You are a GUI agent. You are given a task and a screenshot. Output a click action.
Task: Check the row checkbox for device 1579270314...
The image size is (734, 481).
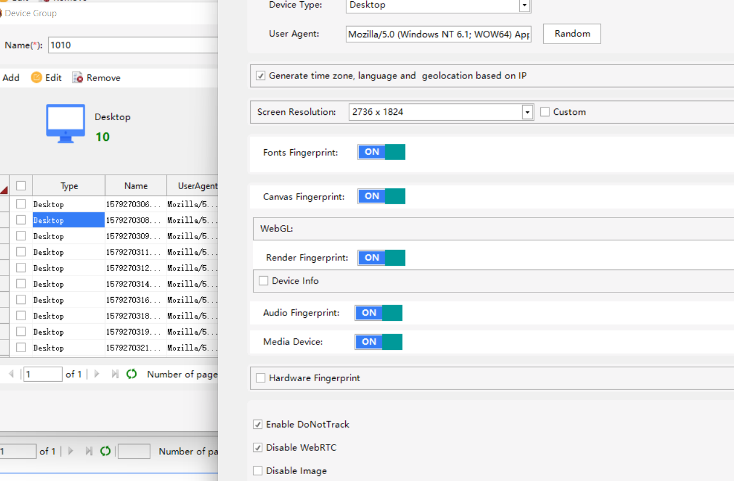point(21,284)
